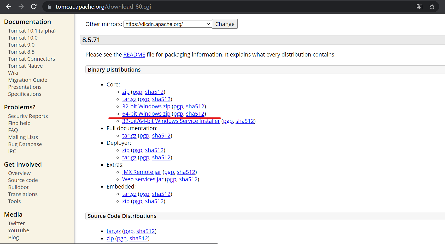Open the Wiki sidebar link
The image size is (445, 244).
pos(13,73)
